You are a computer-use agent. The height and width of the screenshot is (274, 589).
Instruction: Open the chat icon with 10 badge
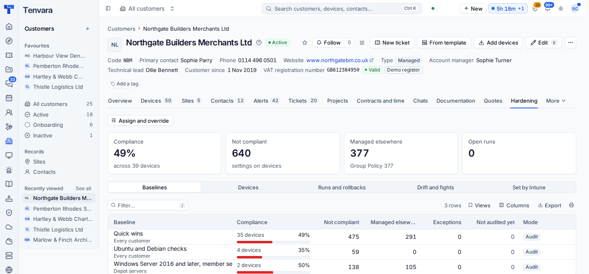[x=9, y=83]
